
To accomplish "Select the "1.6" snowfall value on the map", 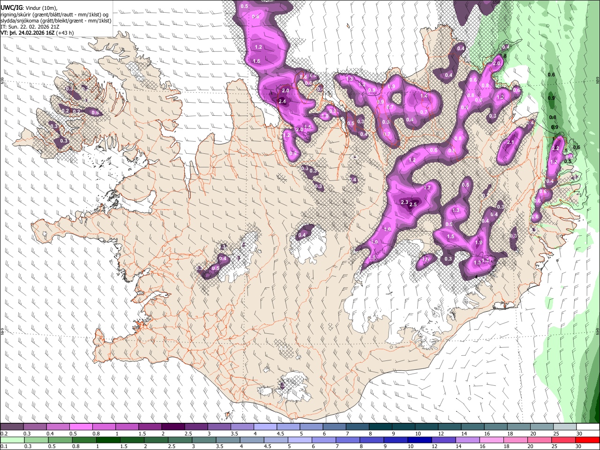I will [x=256, y=61].
